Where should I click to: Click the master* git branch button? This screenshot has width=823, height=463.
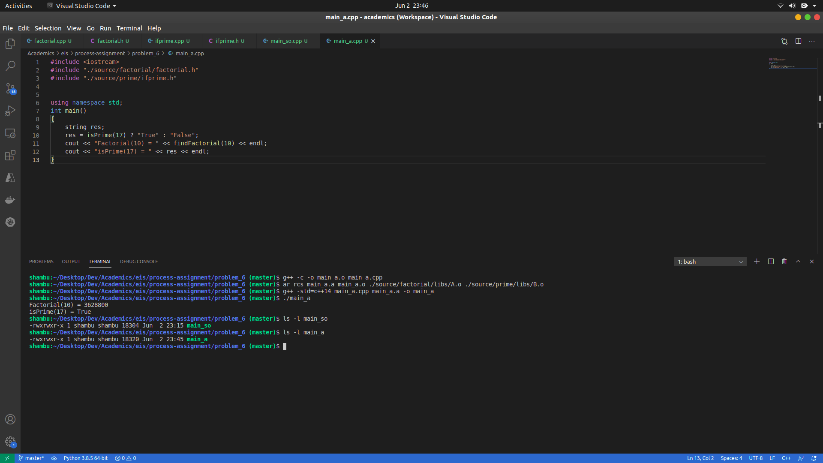31,458
